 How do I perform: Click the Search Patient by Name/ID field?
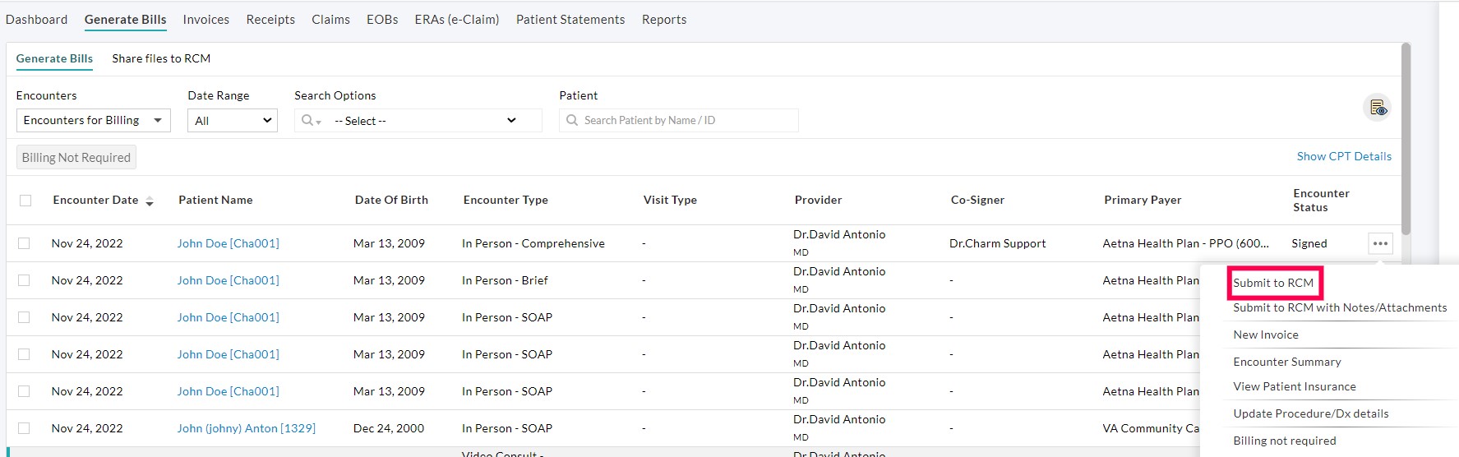686,121
